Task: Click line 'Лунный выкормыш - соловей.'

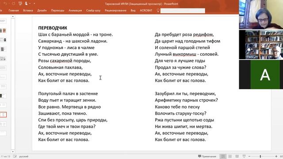Action: click(187, 54)
